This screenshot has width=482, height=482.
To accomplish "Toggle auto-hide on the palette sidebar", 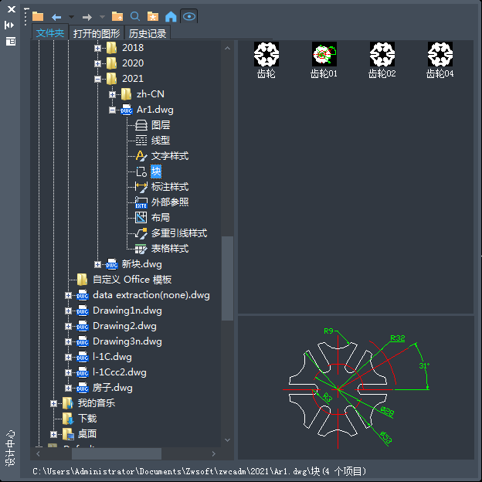I will click(x=10, y=25).
